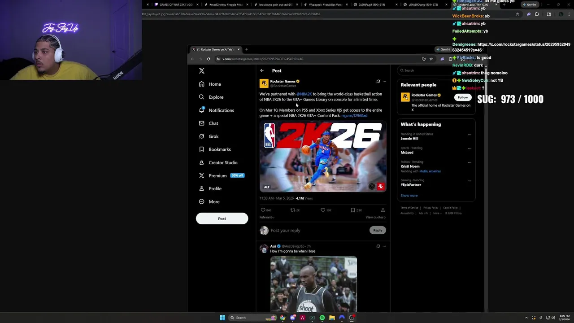Bookmark this page with the star icon
The width and height of the screenshot is (574, 323).
click(431, 59)
